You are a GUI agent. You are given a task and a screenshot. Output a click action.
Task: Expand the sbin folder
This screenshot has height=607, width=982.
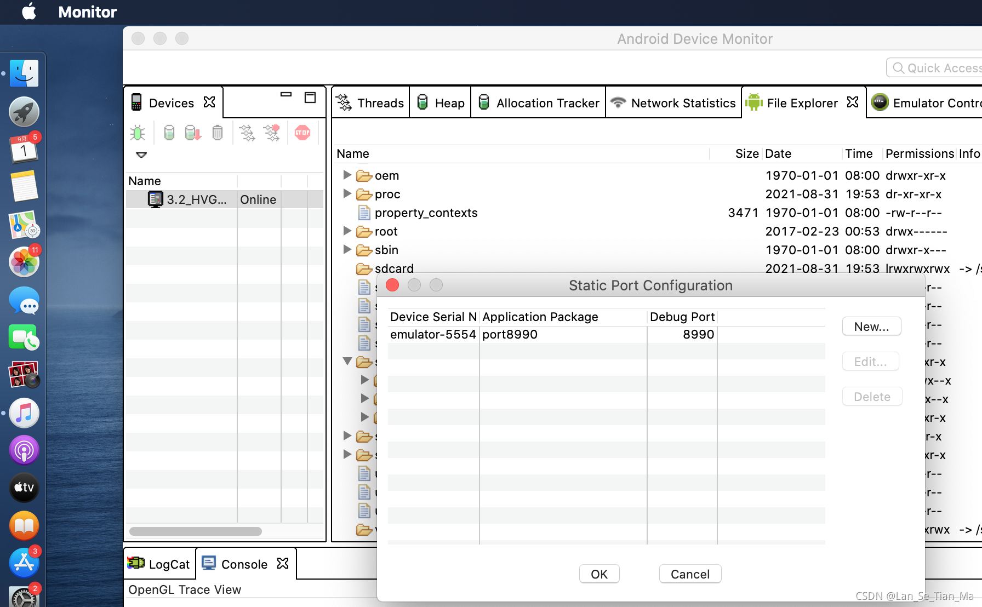point(347,249)
